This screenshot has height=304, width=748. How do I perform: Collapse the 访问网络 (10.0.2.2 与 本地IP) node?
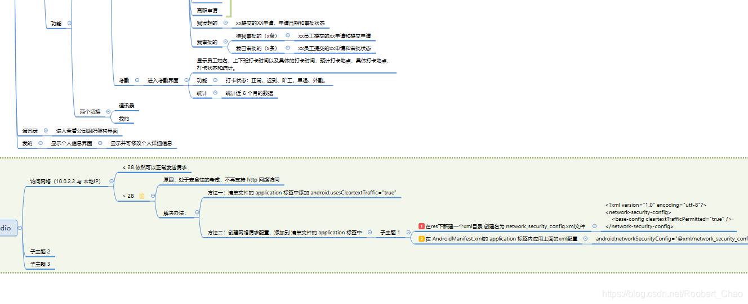pyautogui.click(x=112, y=182)
